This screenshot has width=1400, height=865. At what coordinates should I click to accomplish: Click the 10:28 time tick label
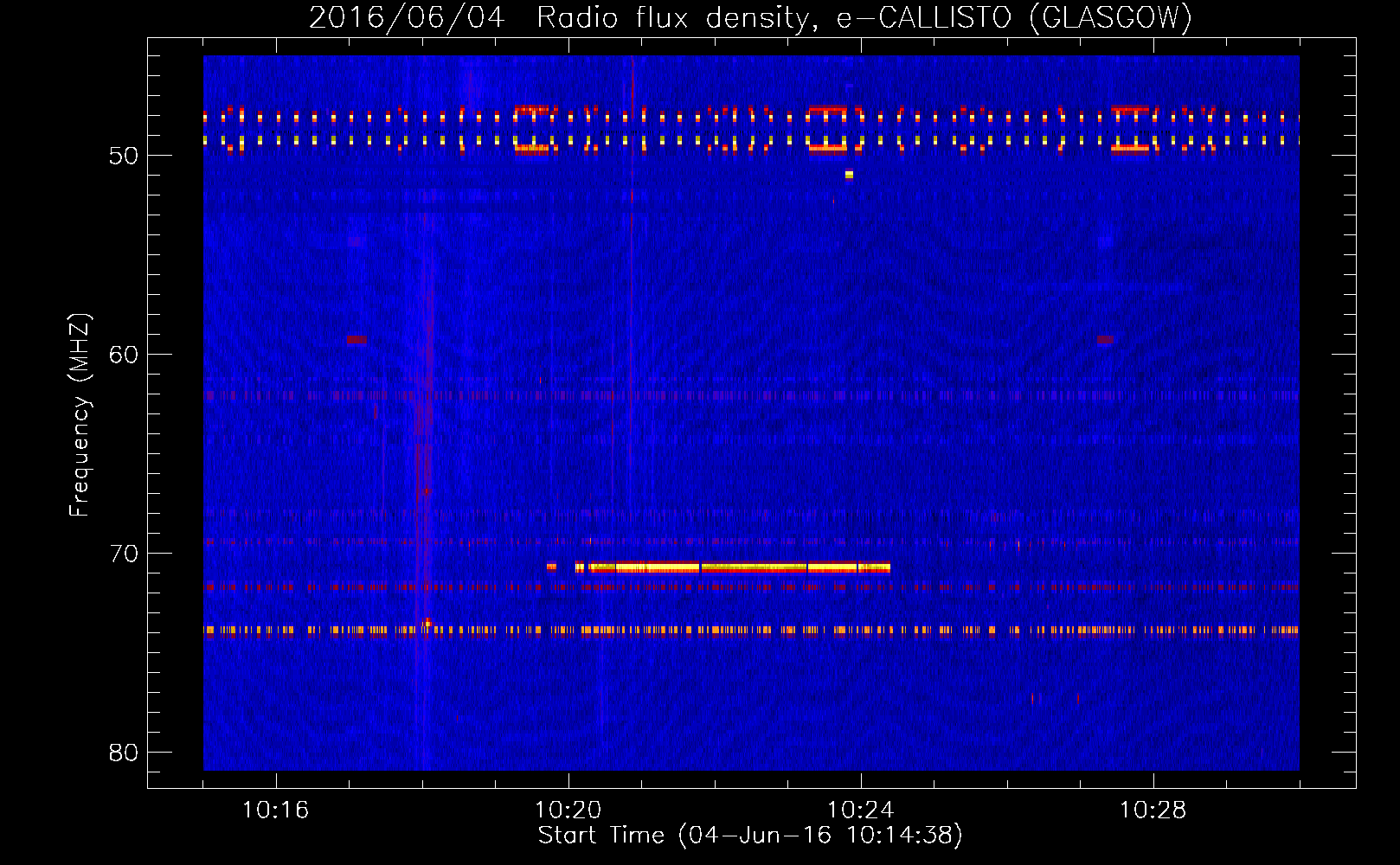[x=1153, y=811]
